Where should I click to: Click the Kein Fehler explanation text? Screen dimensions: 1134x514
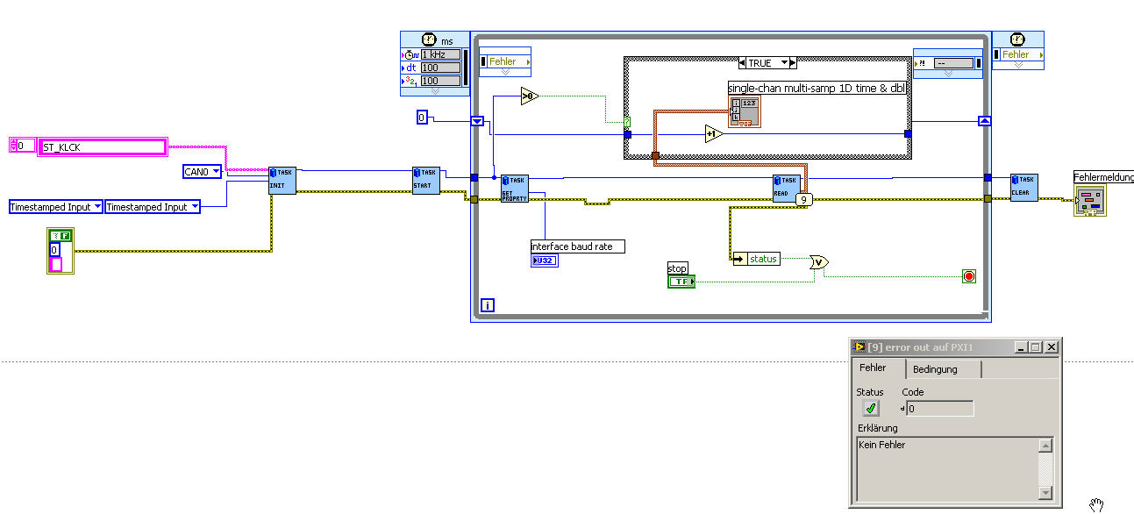[x=884, y=445]
